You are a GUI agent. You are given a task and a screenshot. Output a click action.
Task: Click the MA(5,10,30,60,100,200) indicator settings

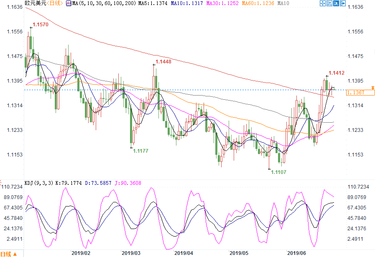tap(99, 3)
